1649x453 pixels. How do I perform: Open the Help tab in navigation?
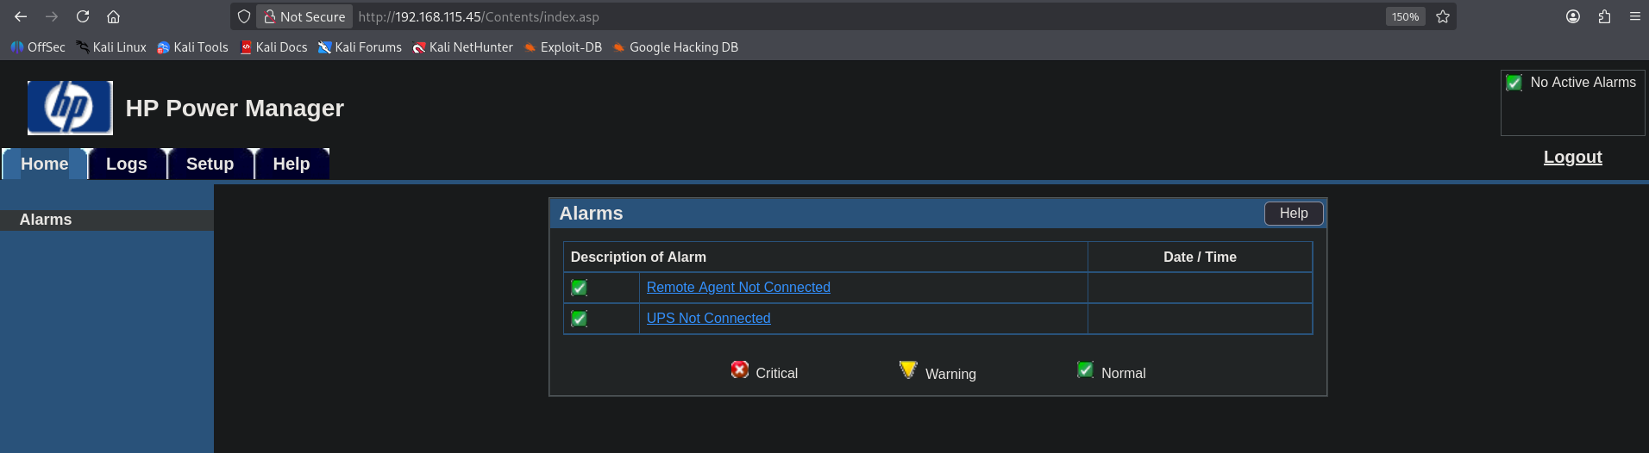292,164
